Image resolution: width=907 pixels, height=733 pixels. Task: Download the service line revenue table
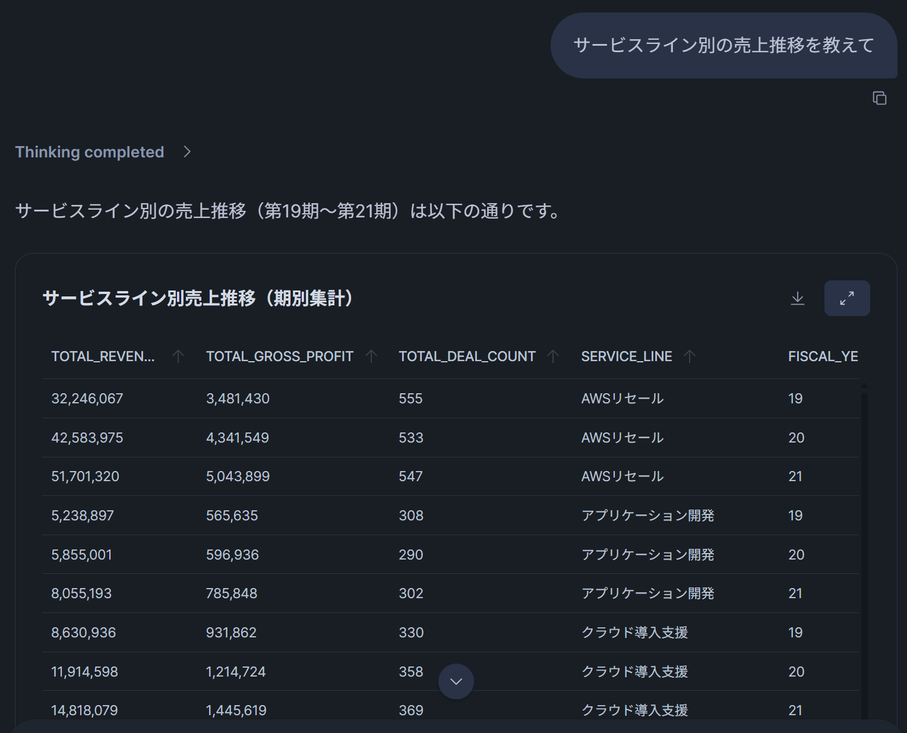tap(797, 298)
